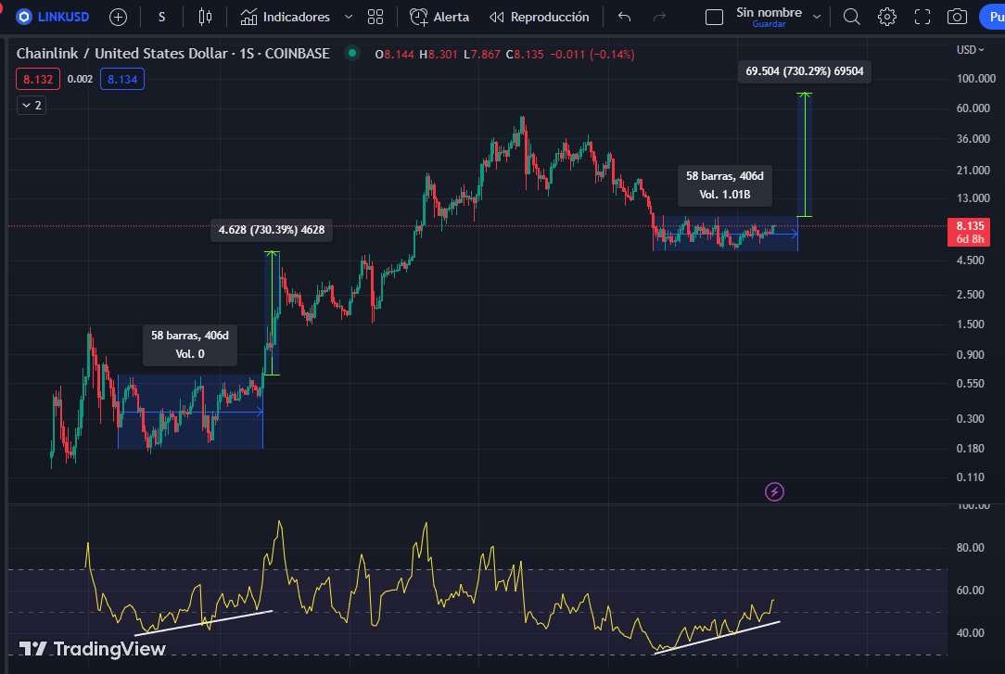Screen dimensions: 1005x674
Task: Select the 4.628 (730.39%) measurement label
Action: point(271,230)
